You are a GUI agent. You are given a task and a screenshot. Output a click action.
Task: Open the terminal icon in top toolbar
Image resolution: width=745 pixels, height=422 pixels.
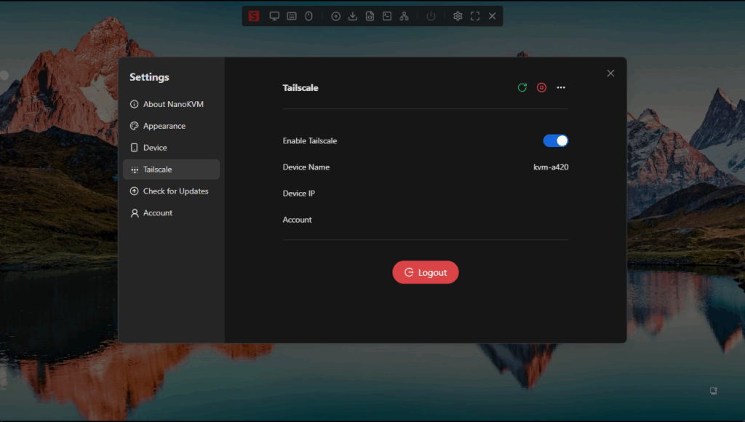pos(387,16)
